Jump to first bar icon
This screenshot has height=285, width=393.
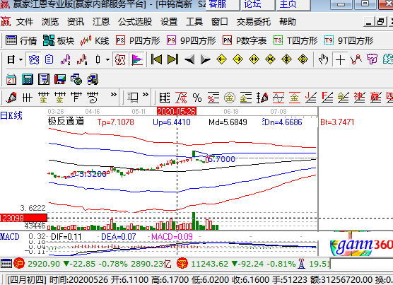156,59
